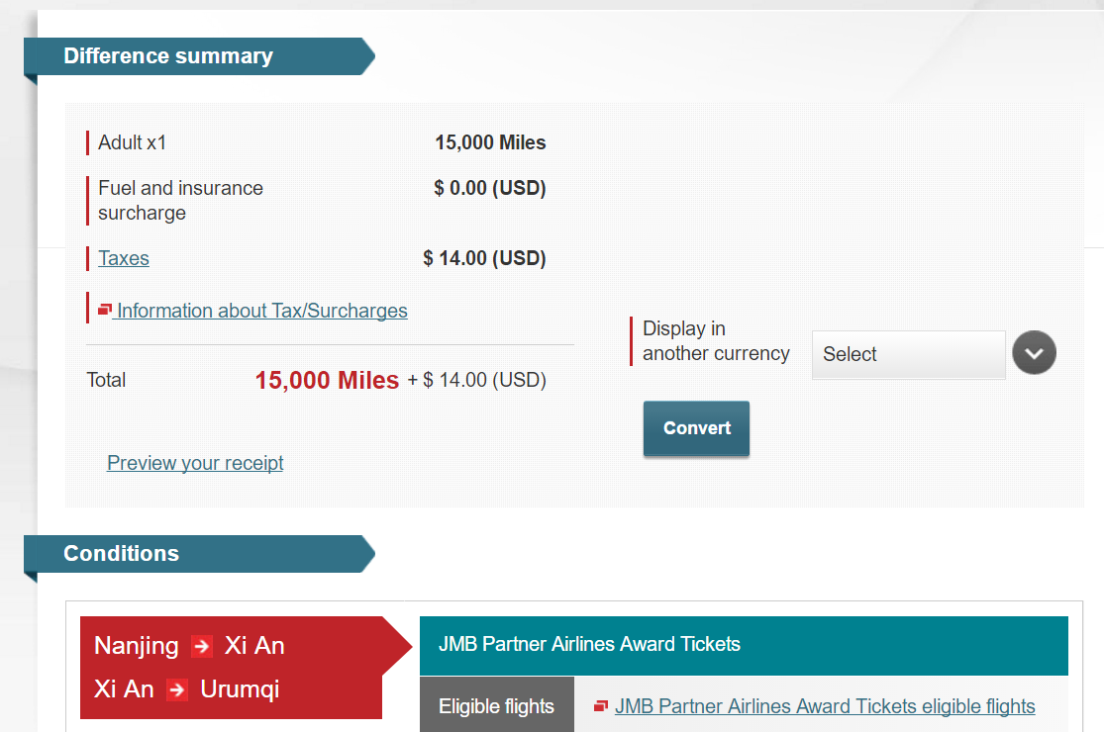Open Preview your receipt link

click(x=195, y=463)
